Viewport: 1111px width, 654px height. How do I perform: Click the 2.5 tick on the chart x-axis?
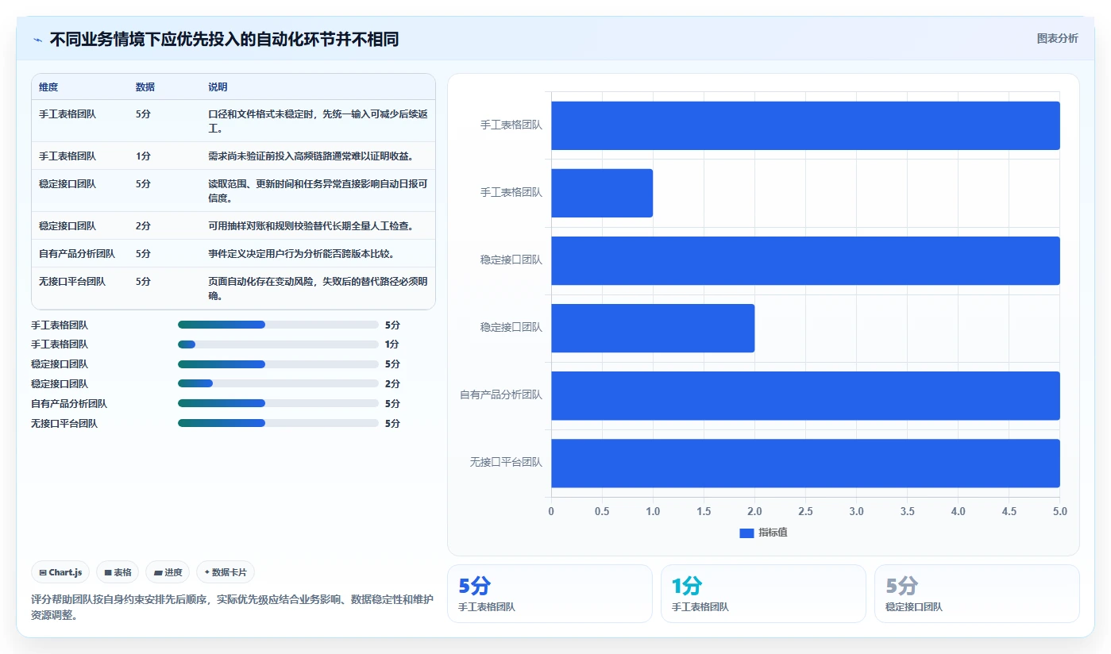805,512
